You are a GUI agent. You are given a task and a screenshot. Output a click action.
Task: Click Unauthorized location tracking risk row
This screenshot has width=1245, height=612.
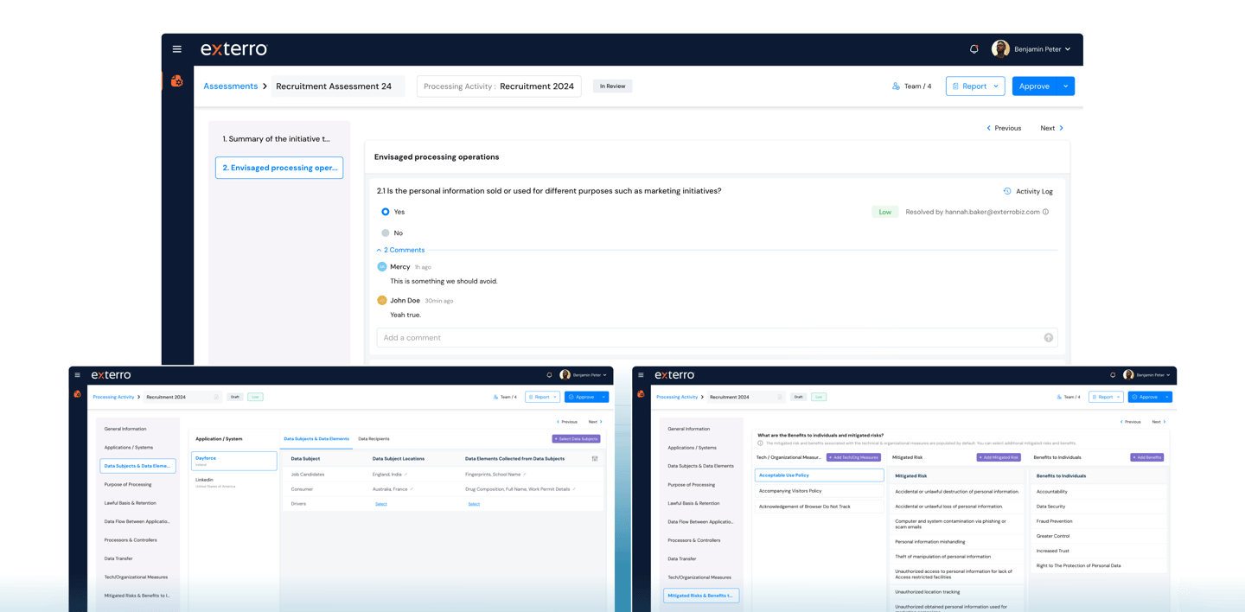956,592
